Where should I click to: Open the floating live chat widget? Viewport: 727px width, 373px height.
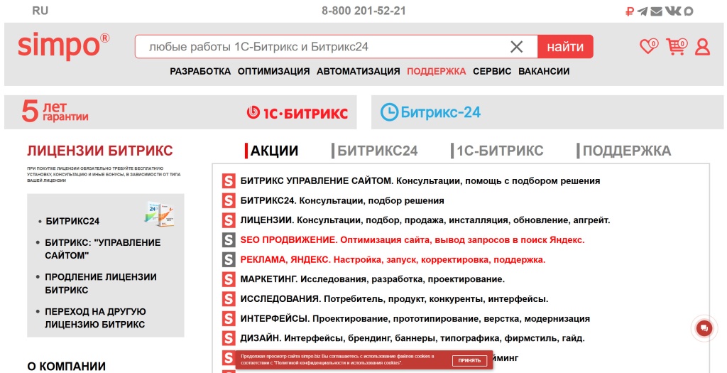704,328
